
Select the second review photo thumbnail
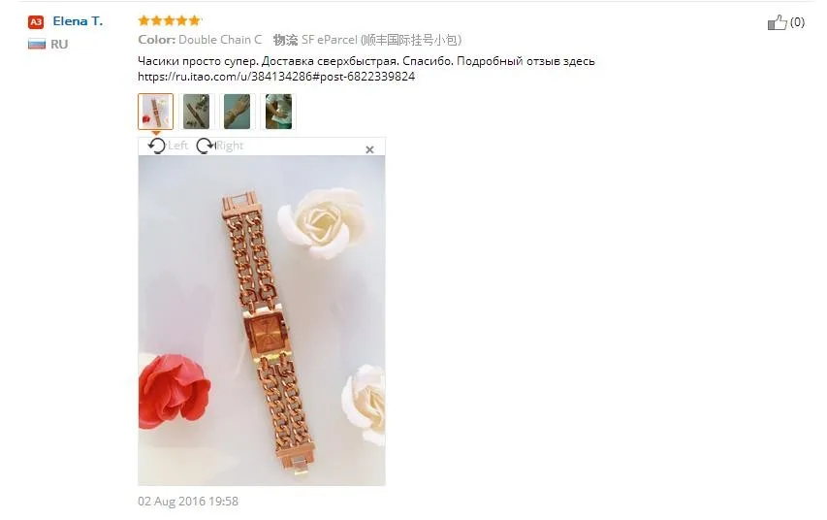(x=196, y=112)
